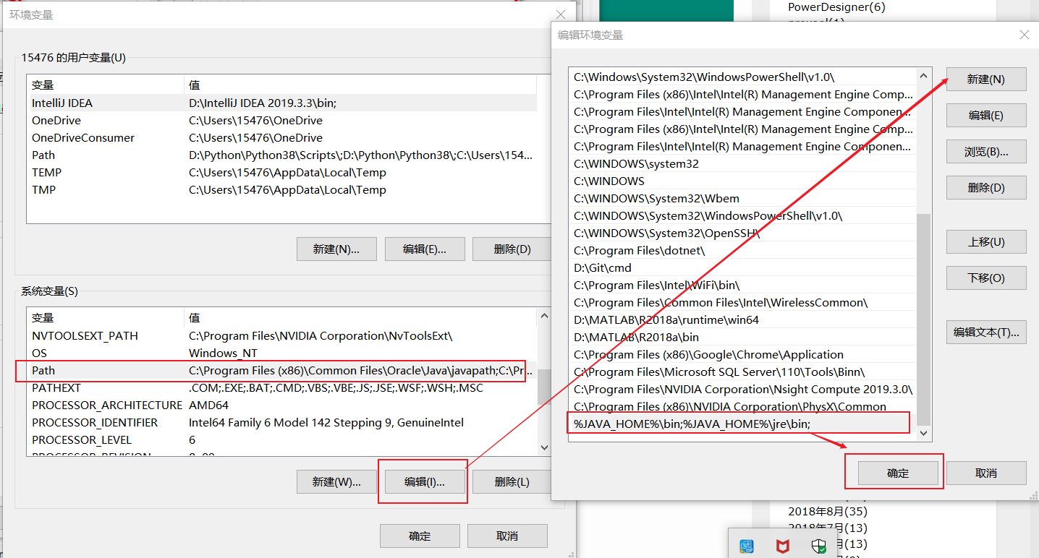Select the Nsight Compute 2019.3.0 entry
This screenshot has height=558, width=1039.
click(x=742, y=390)
